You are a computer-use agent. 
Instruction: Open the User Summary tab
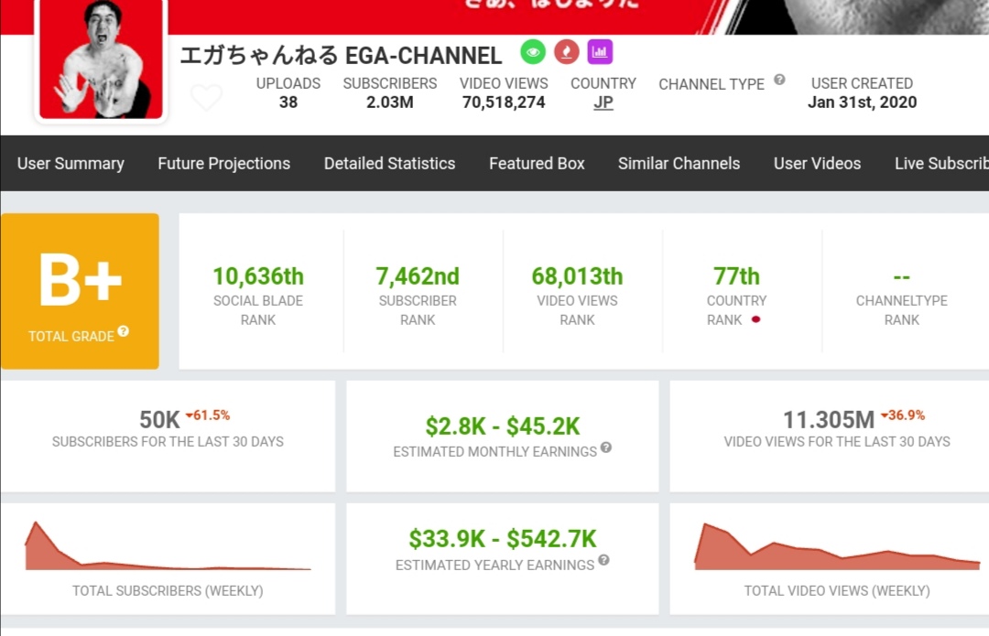point(71,163)
